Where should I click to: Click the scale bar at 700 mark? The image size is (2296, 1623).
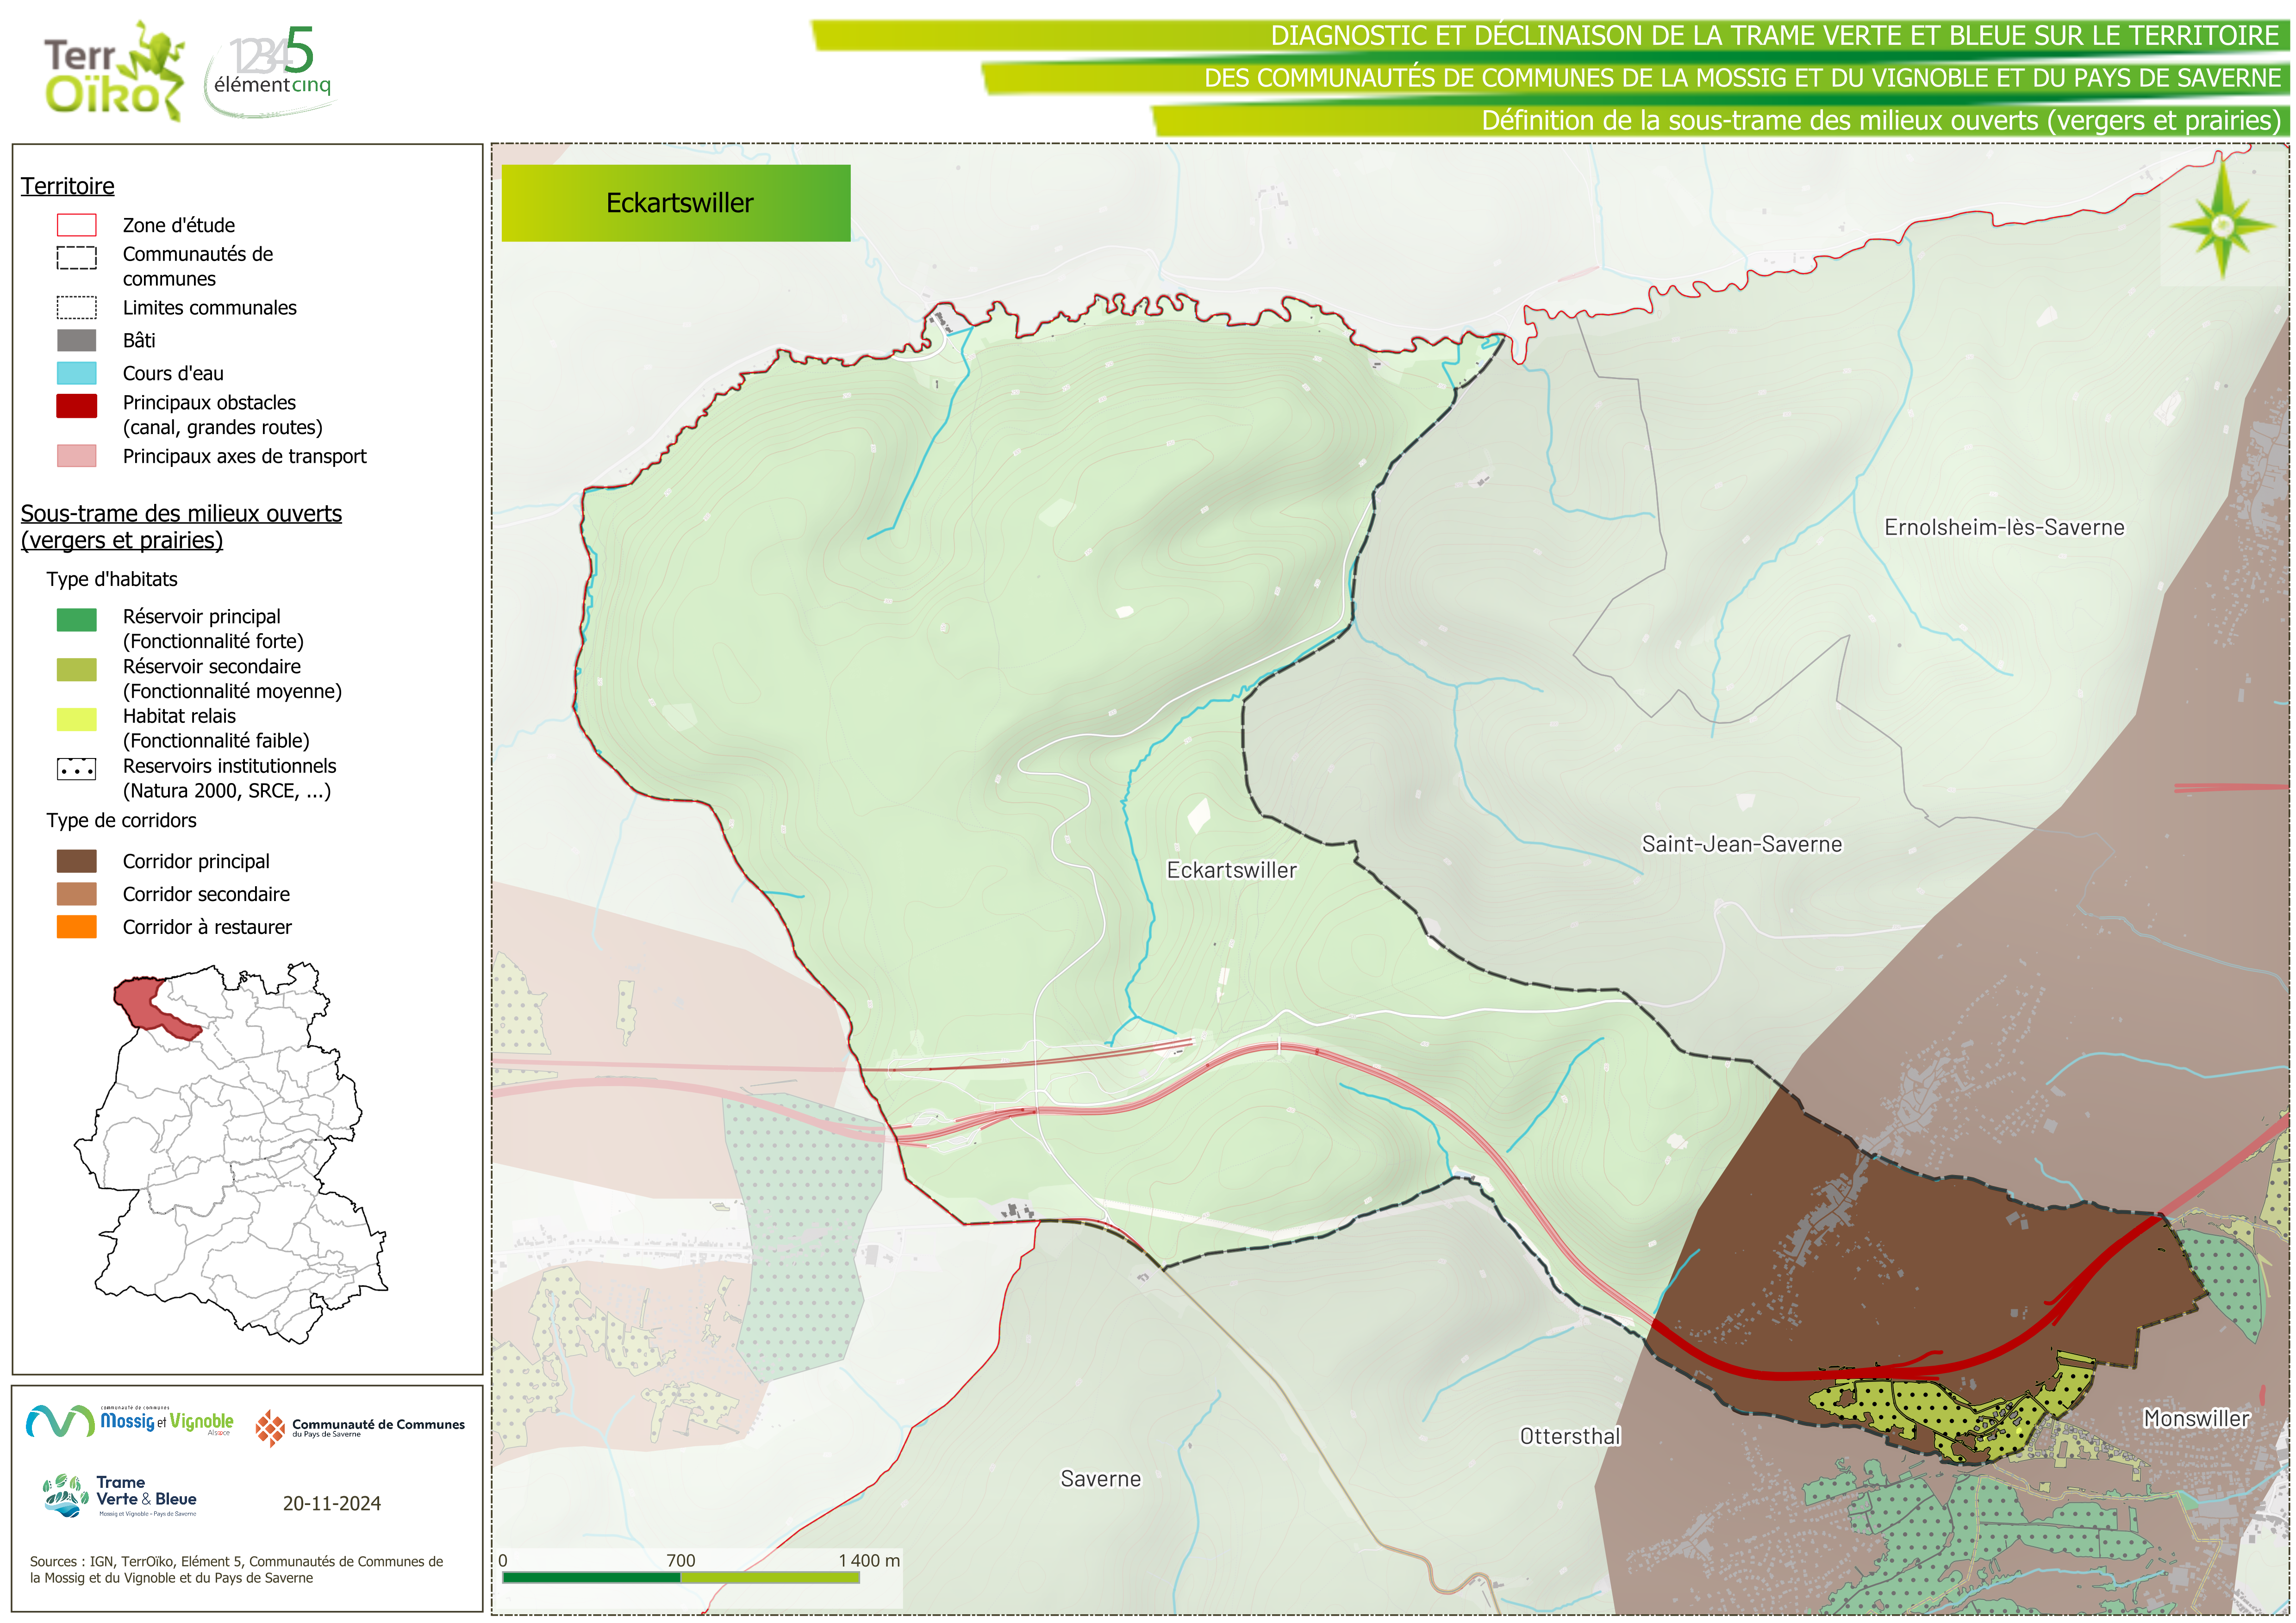681,1577
